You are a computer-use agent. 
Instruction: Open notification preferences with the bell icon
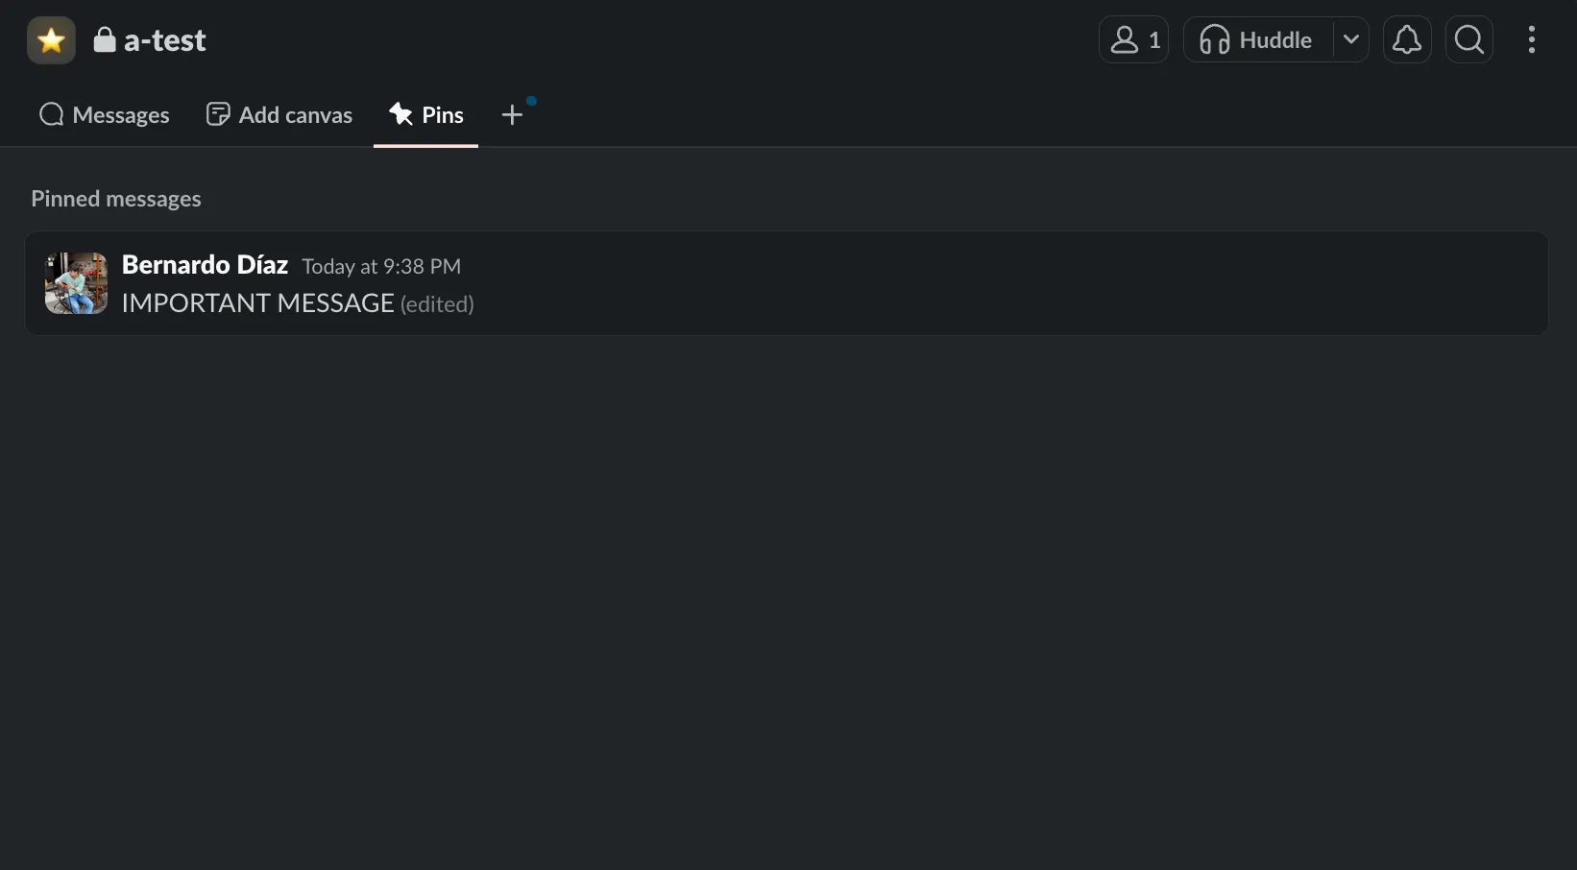click(1407, 40)
